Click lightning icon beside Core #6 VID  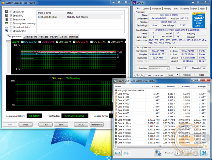pos(116,113)
